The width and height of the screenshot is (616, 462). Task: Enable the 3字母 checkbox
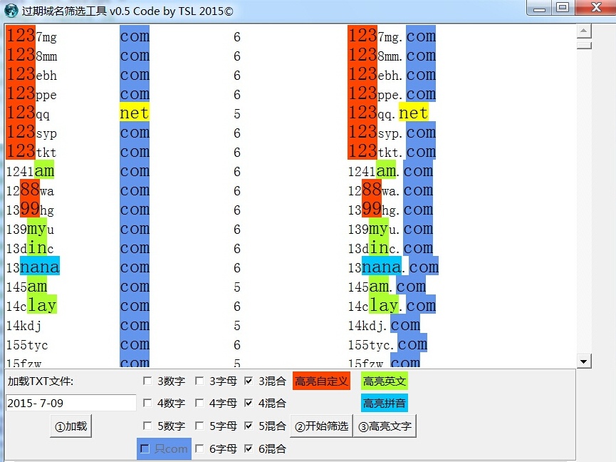pyautogui.click(x=199, y=381)
